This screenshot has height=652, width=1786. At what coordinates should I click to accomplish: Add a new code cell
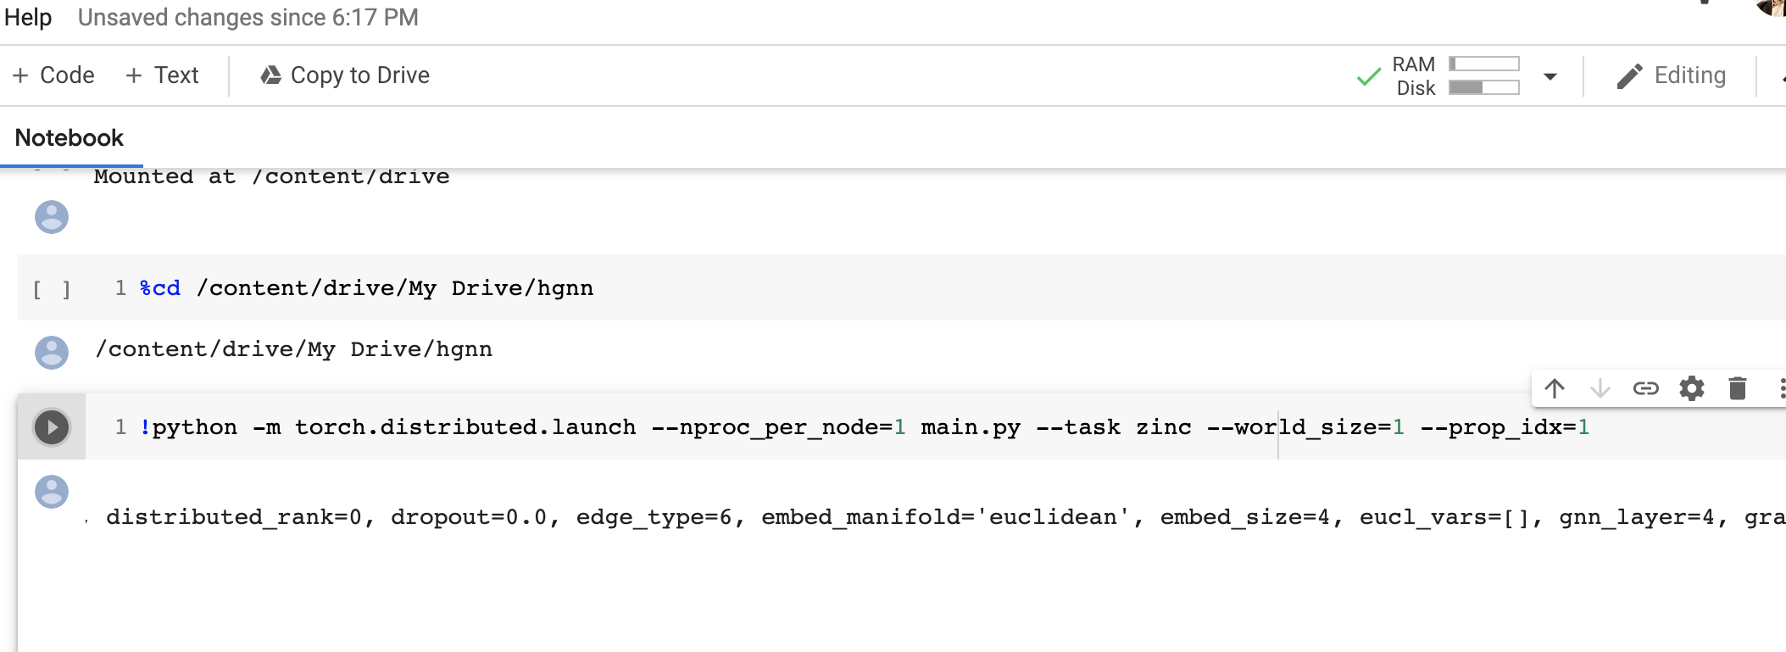click(x=53, y=75)
